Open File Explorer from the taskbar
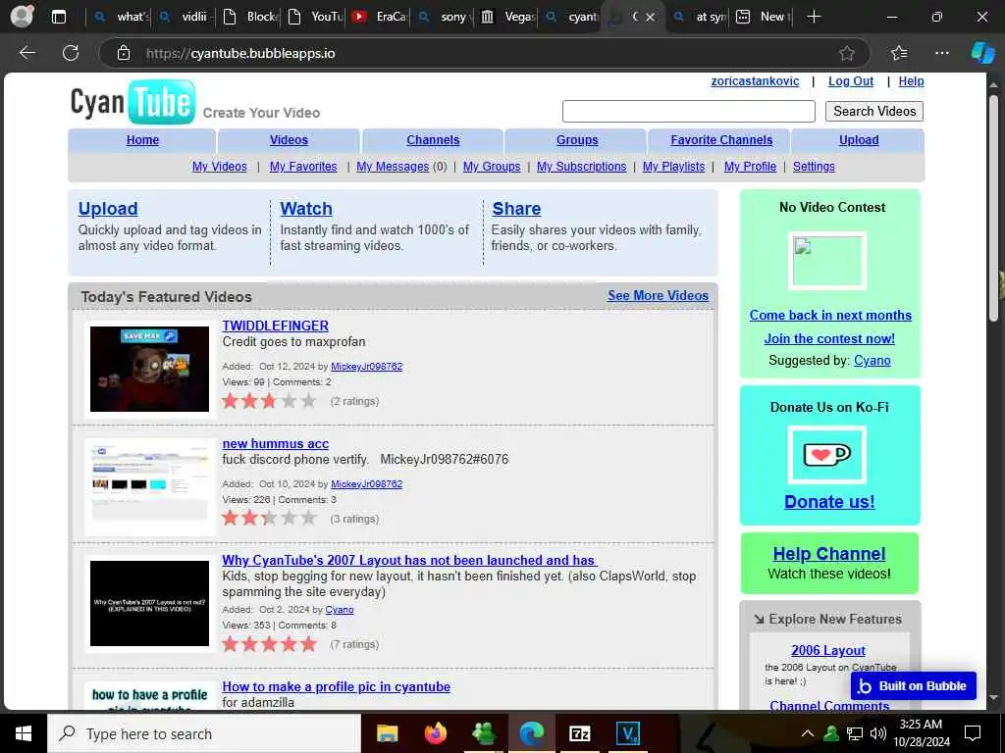 click(x=387, y=733)
